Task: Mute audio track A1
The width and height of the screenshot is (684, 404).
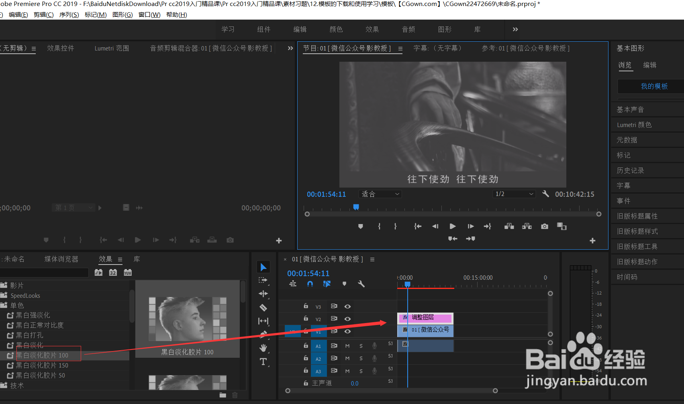Action: [347, 346]
